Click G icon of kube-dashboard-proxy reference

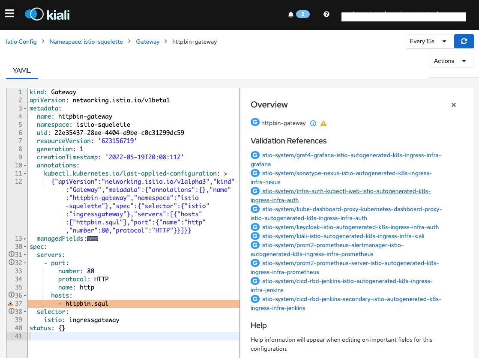[255, 209]
